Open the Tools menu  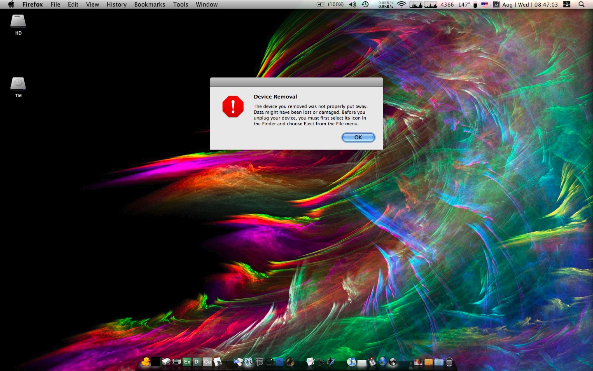pos(180,5)
